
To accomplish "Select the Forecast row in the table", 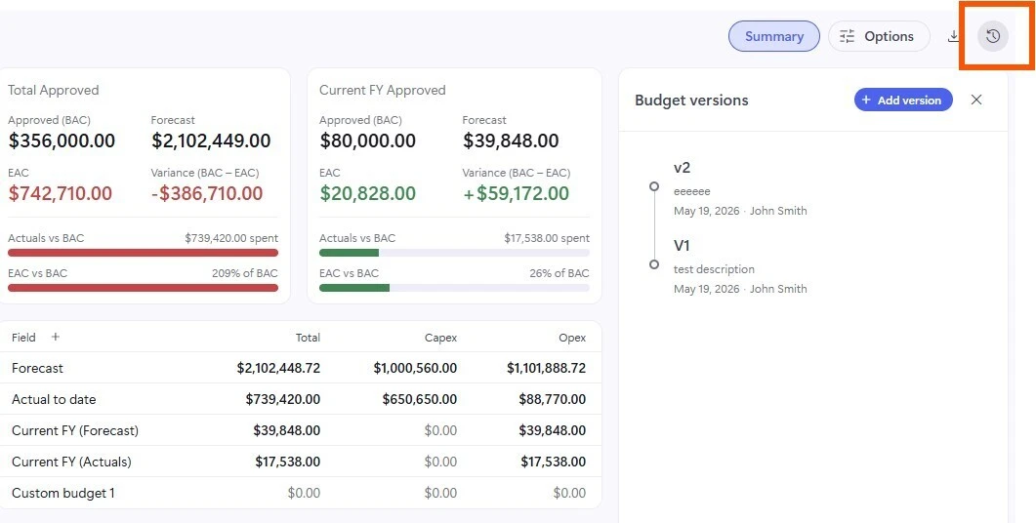I will coord(301,368).
